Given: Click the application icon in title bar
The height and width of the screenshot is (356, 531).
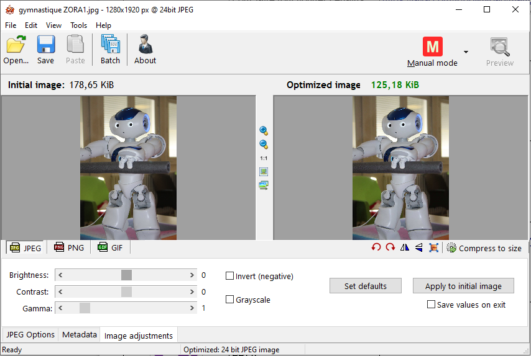Looking at the screenshot, I should [x=10, y=10].
